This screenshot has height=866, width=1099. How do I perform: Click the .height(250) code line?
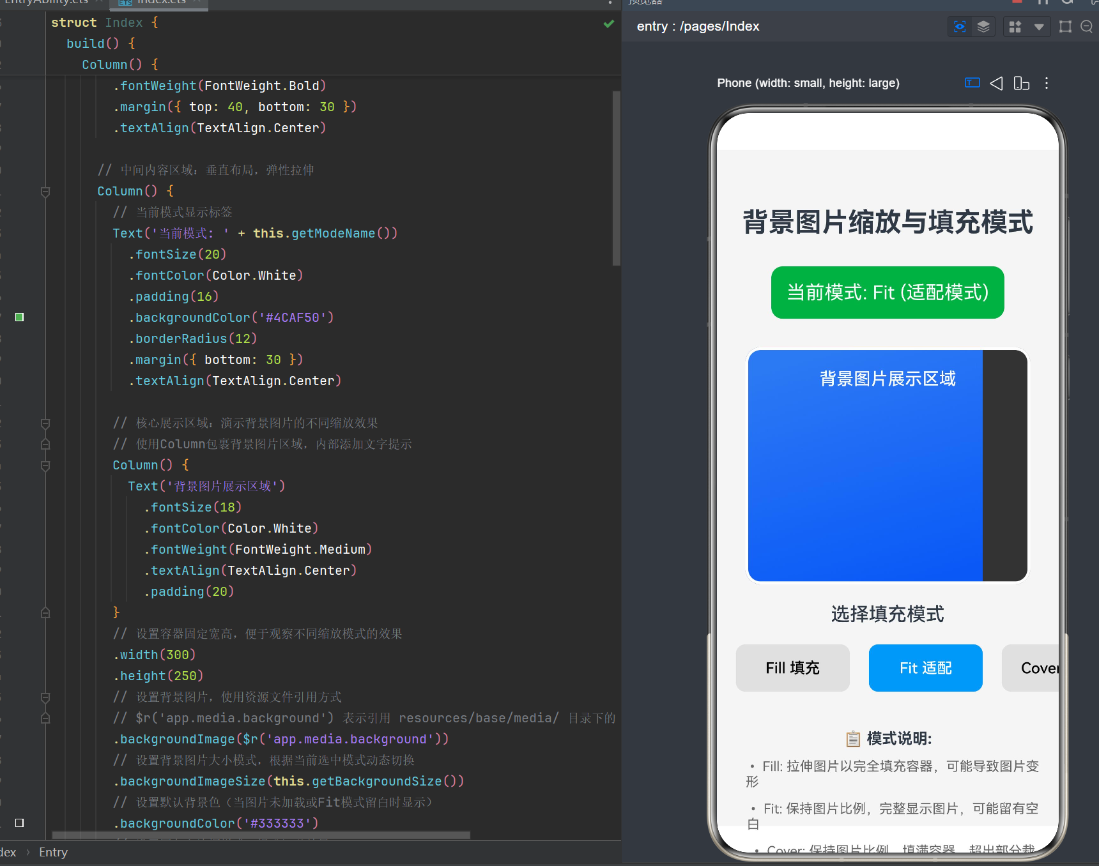[158, 676]
